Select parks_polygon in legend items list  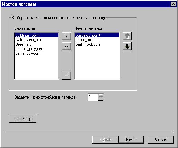tap(97, 44)
